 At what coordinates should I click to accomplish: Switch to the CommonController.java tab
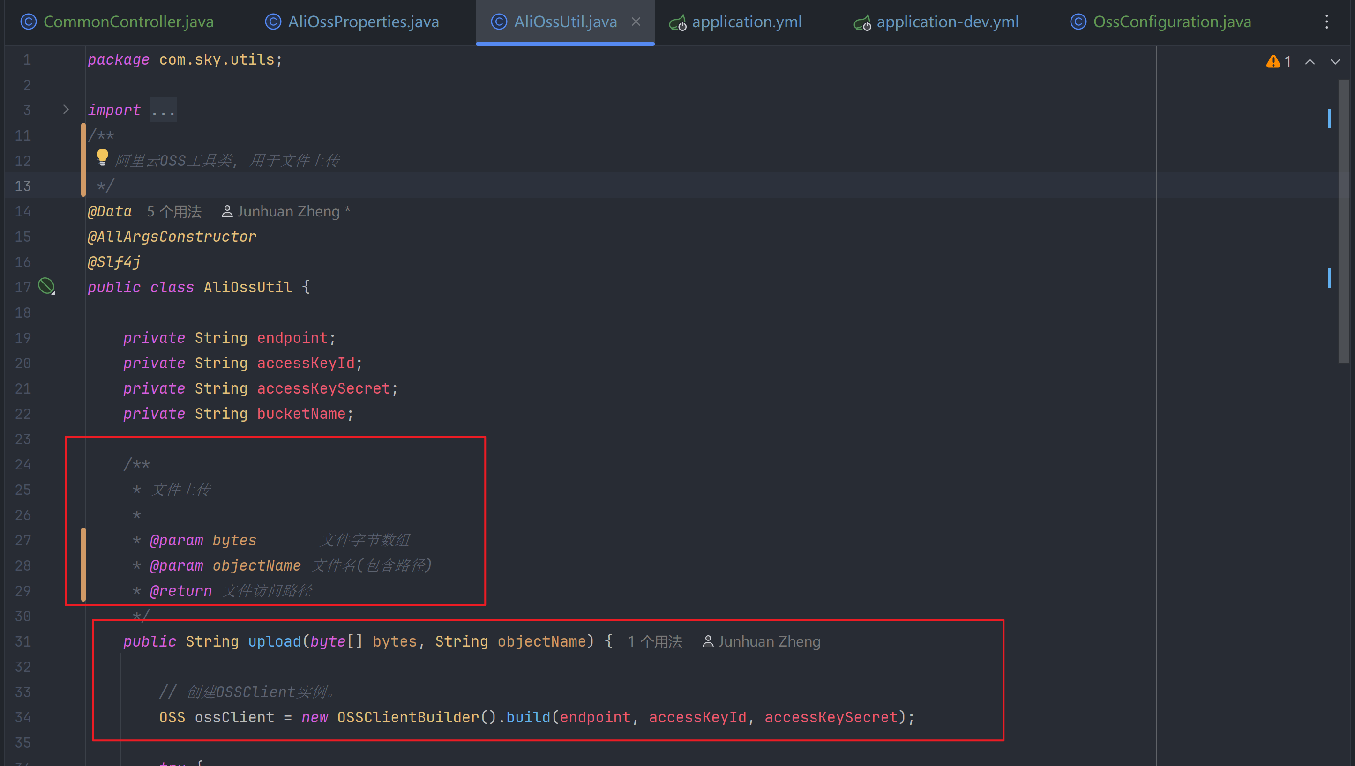pos(128,22)
